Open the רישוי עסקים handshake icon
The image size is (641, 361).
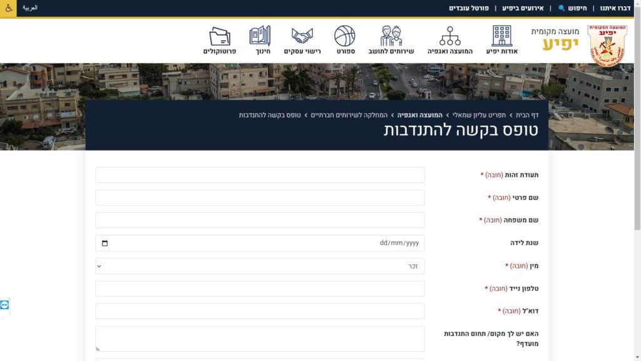[302, 36]
